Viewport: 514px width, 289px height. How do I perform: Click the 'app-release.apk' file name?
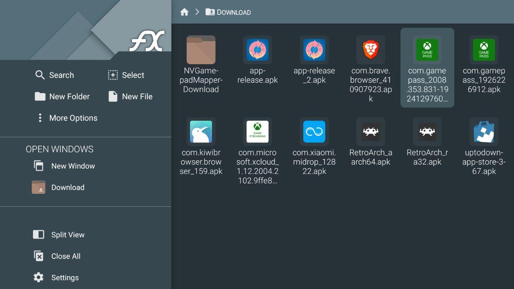257,75
